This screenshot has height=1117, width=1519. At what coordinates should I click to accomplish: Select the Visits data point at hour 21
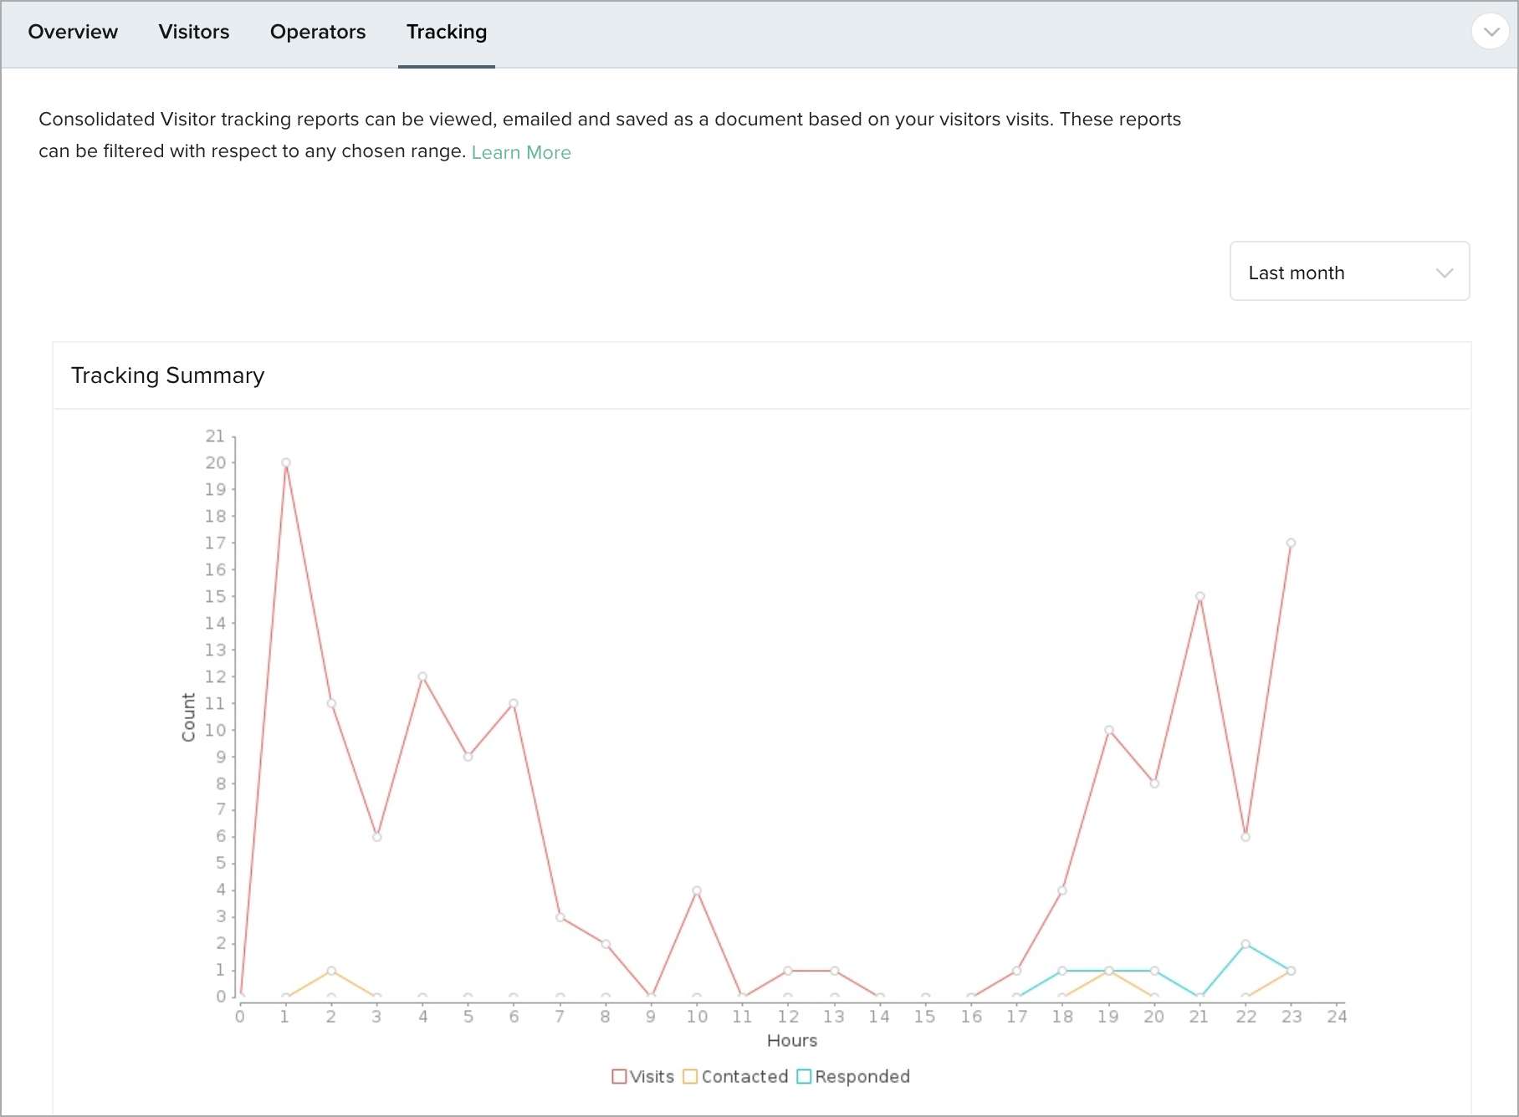pyautogui.click(x=1199, y=596)
